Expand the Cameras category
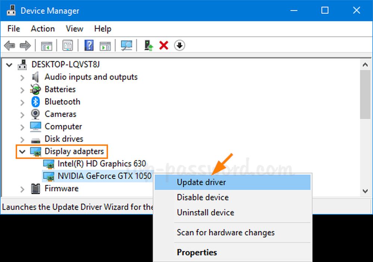The image size is (373, 262). (22, 115)
